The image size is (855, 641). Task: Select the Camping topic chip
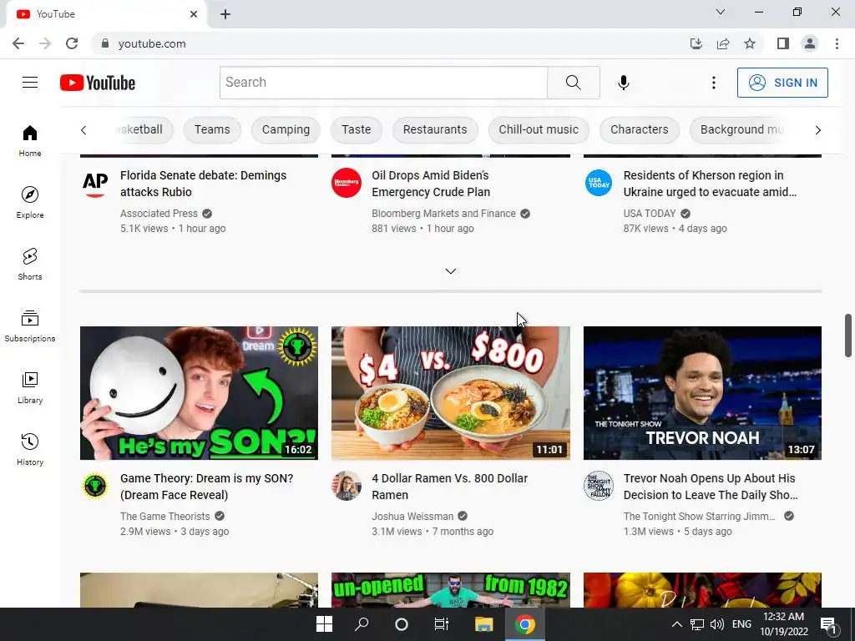click(286, 129)
